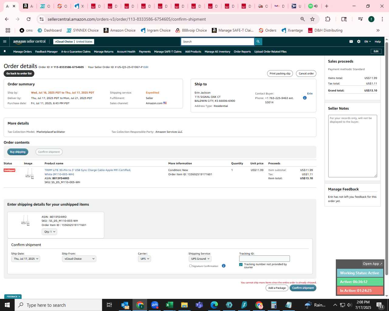The width and height of the screenshot is (389, 311).
Task: Click the Confirm shipment button at bottom
Action: (x=303, y=288)
